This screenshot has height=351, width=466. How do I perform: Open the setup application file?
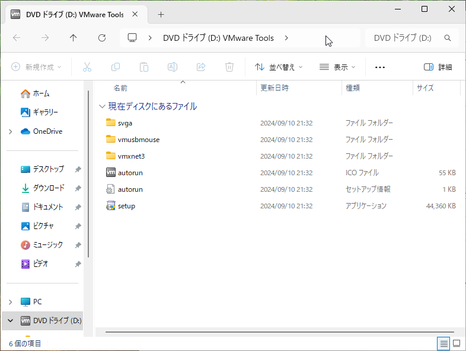click(126, 206)
